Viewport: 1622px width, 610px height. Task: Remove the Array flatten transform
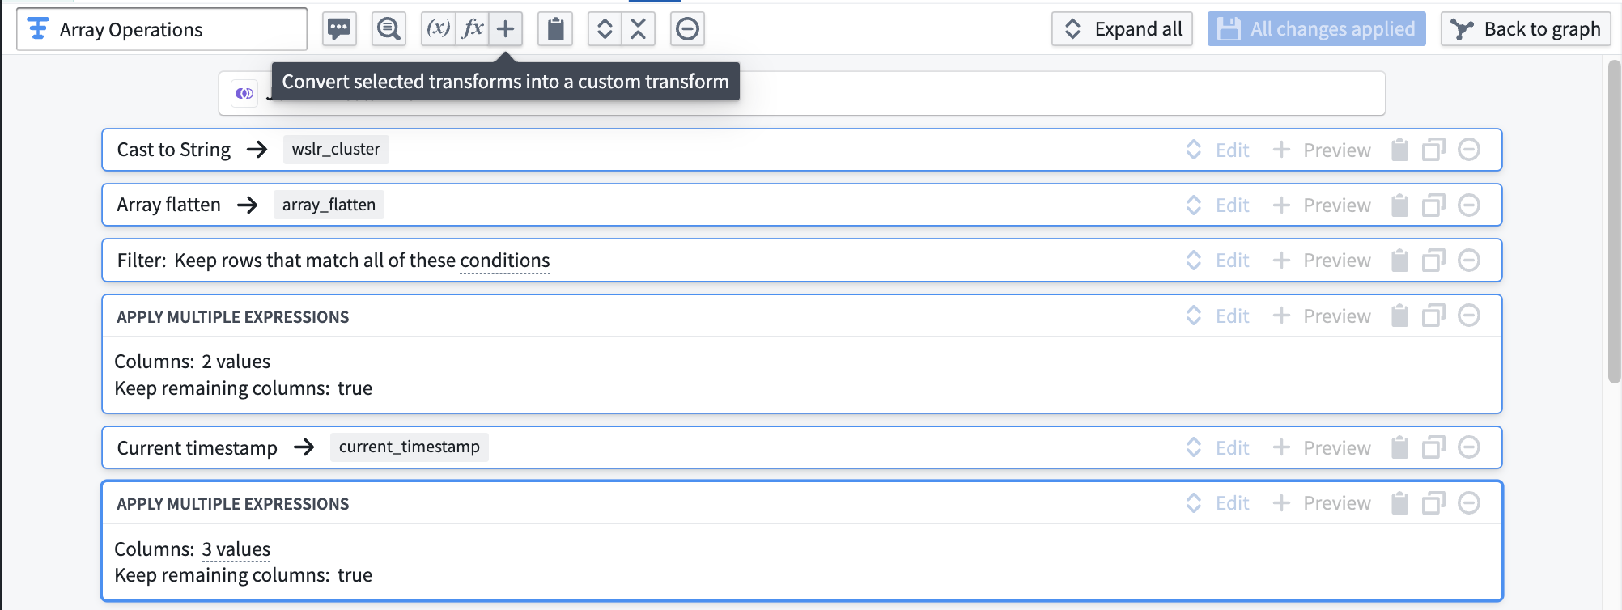[x=1469, y=205]
